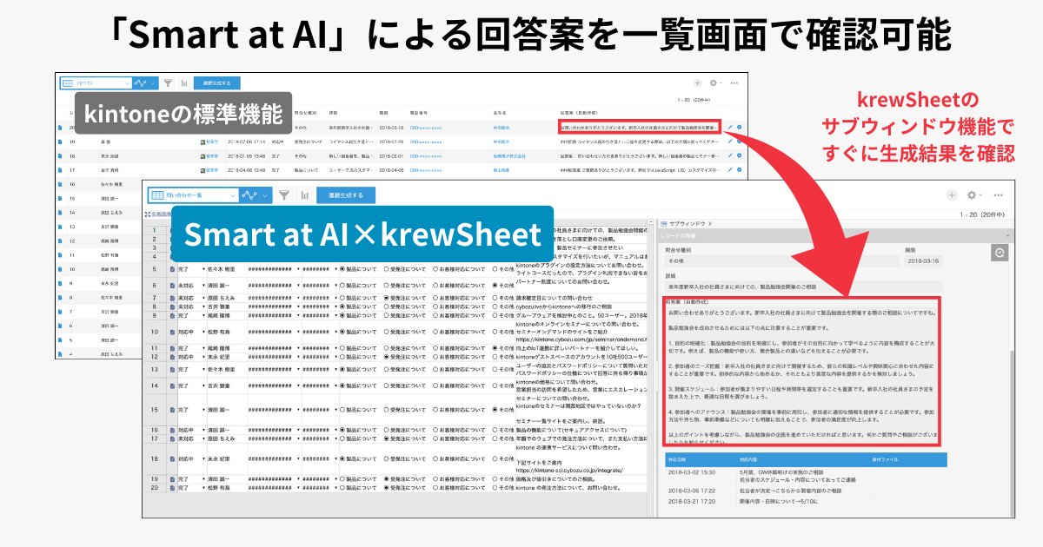Open the three-dot menu in the krewSheet window
The width and height of the screenshot is (1043, 547).
point(999,195)
